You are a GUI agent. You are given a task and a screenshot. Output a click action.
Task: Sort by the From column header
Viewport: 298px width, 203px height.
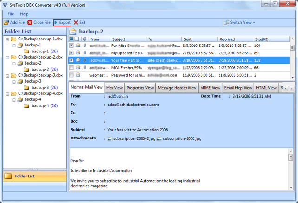click(99, 39)
